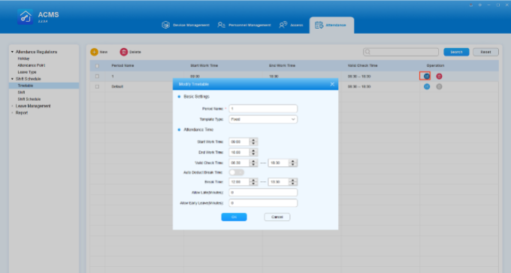The image size is (511, 273).
Task: Open the Device Management tab icon
Action: (166, 25)
